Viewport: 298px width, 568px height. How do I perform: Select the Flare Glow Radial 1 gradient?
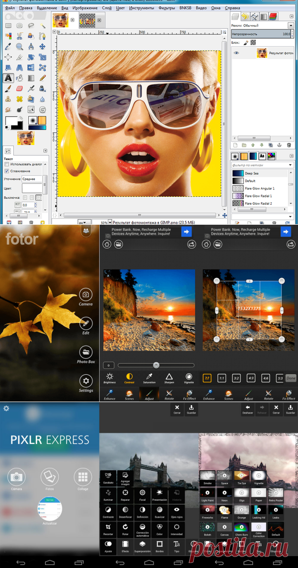tap(259, 196)
